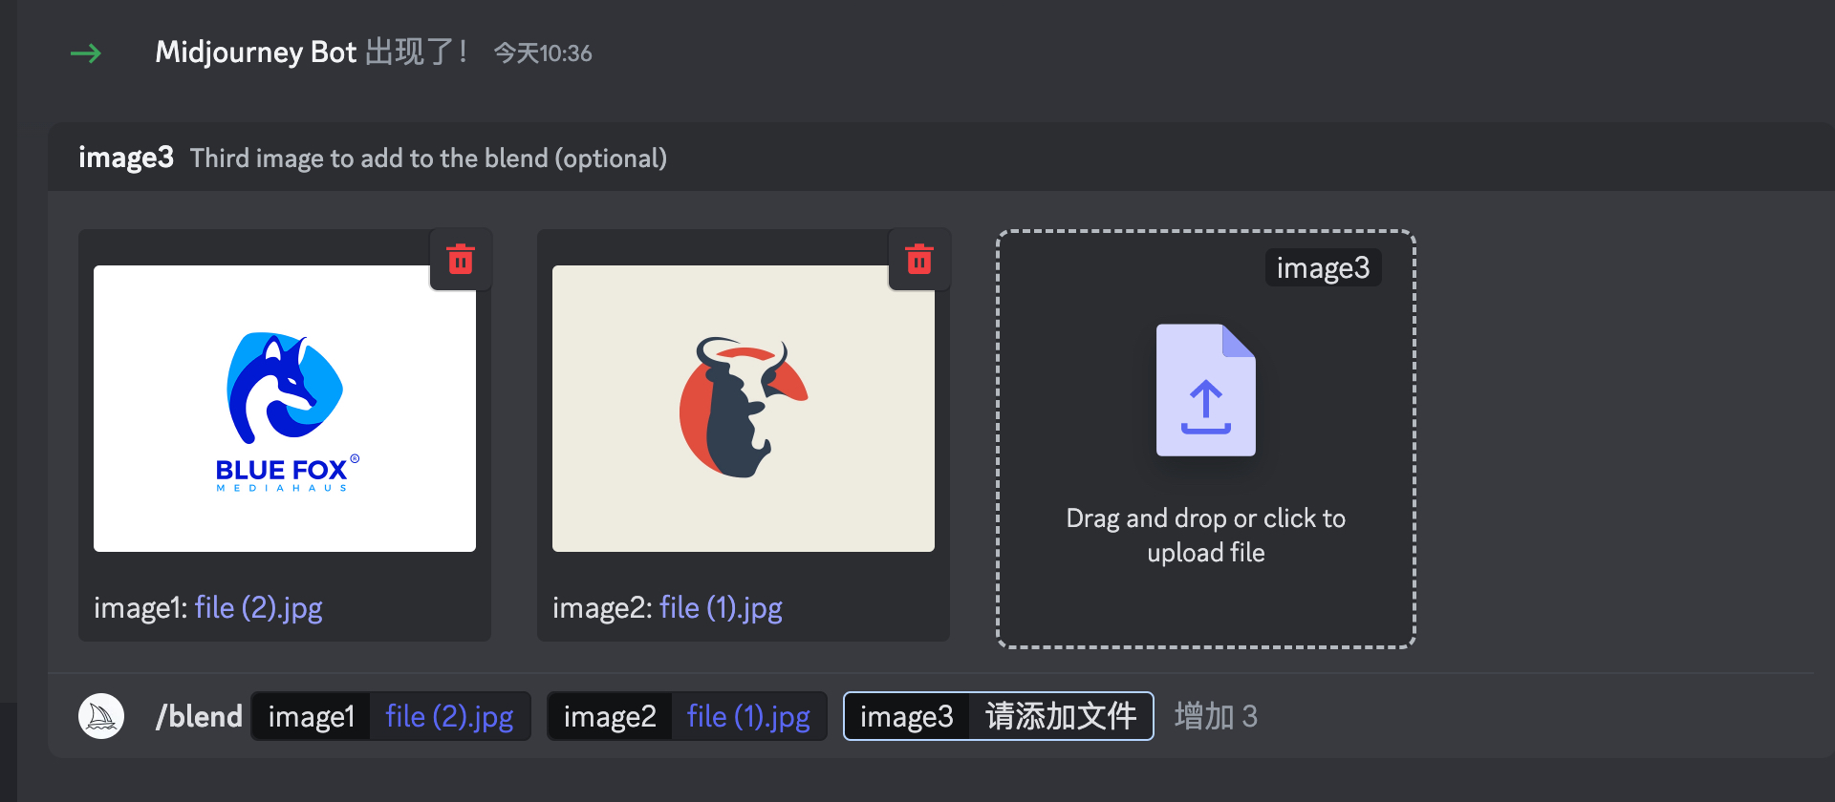Image resolution: width=1835 pixels, height=802 pixels.
Task: Select the image2 parameter in command bar
Action: coord(687,716)
